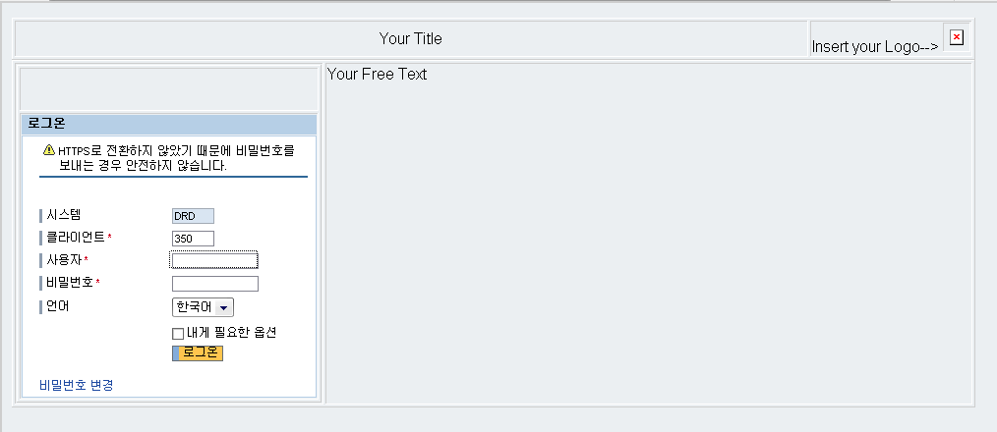Select the 시스템 field containing DRD
997x432 pixels.
tap(194, 216)
